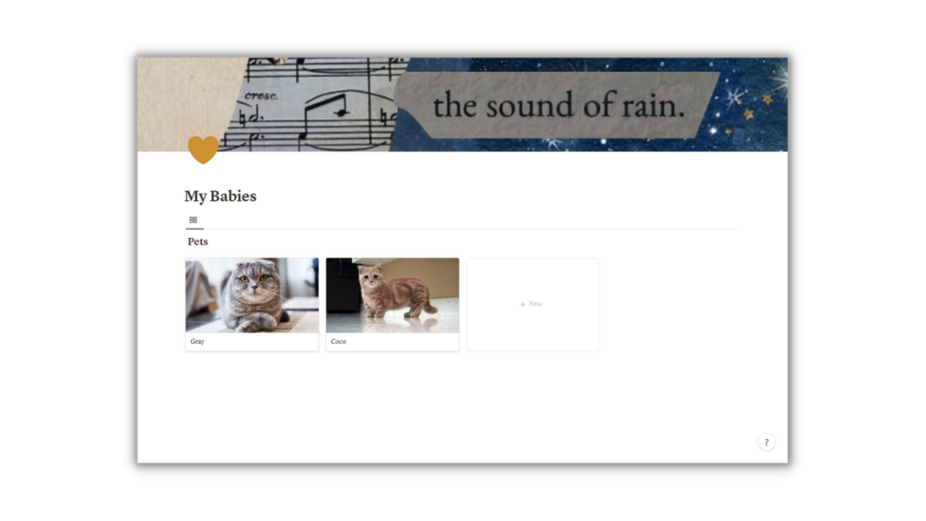The image size is (926, 521).
Task: Click the help question mark button
Action: point(766,443)
